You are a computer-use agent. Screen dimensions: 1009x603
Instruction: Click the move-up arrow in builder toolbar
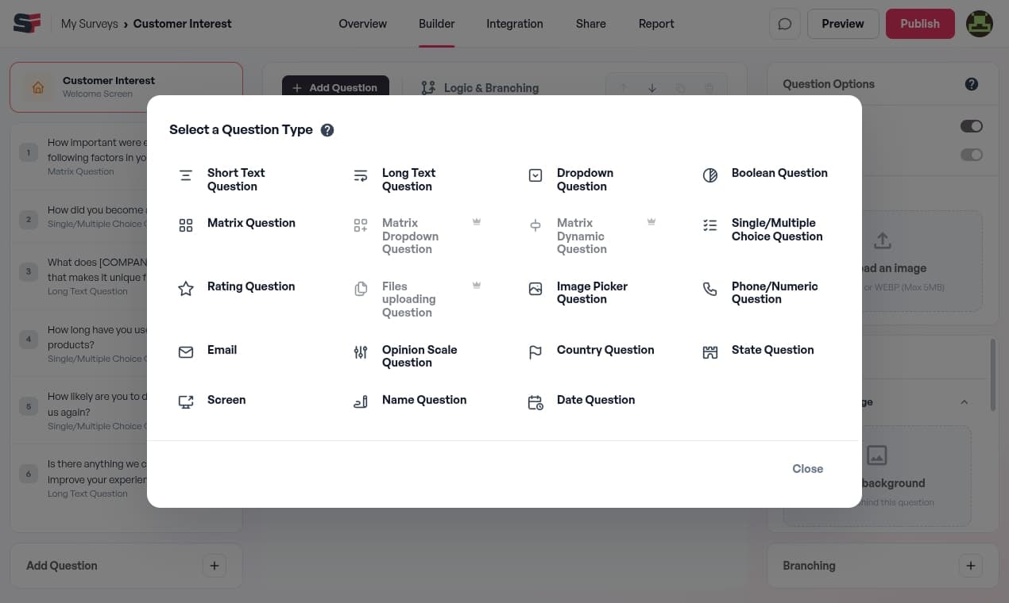(x=624, y=88)
